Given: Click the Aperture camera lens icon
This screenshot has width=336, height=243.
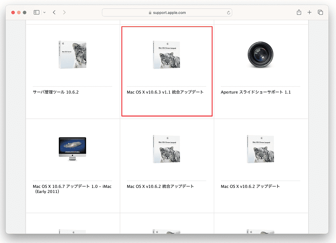Looking at the screenshot, I should 260,55.
